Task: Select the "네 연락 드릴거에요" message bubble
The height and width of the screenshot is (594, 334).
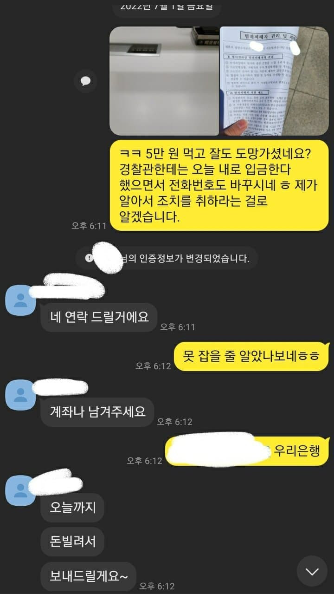Action: pyautogui.click(x=99, y=317)
